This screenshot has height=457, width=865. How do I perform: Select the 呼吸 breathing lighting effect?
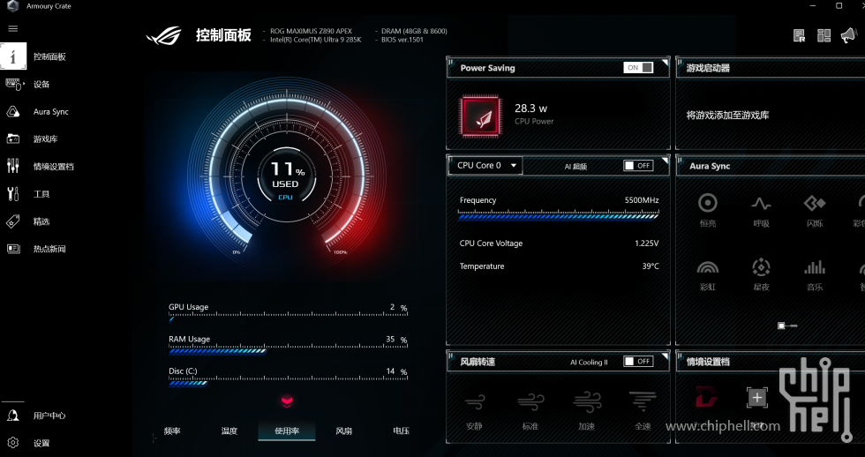pos(761,210)
